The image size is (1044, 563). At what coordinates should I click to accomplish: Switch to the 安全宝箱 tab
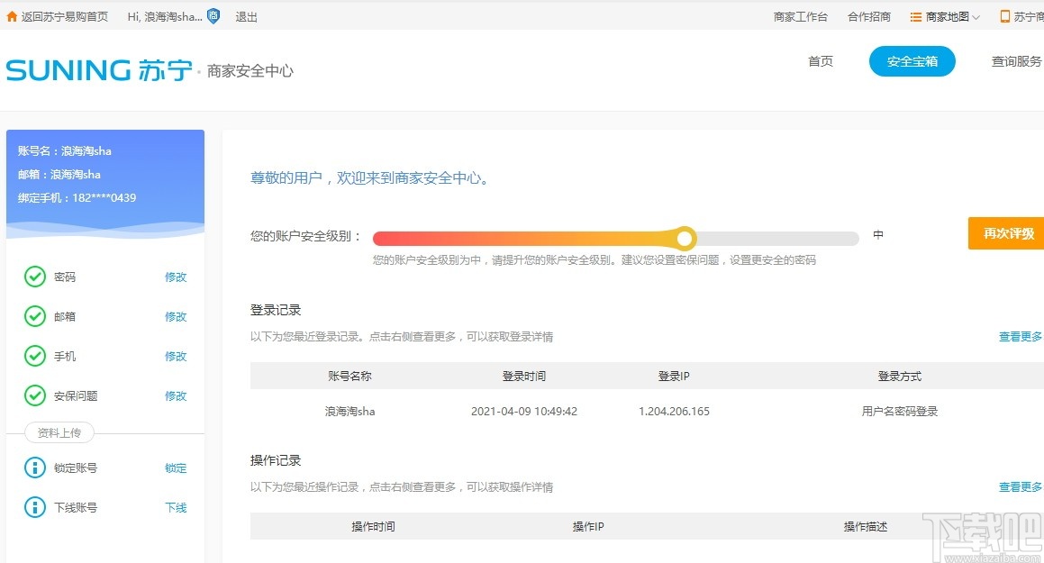click(x=912, y=62)
